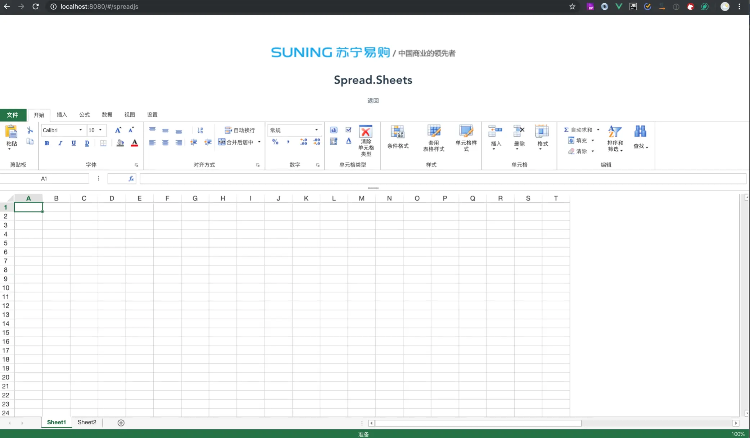Open the Calibri font family dropdown

click(80, 130)
